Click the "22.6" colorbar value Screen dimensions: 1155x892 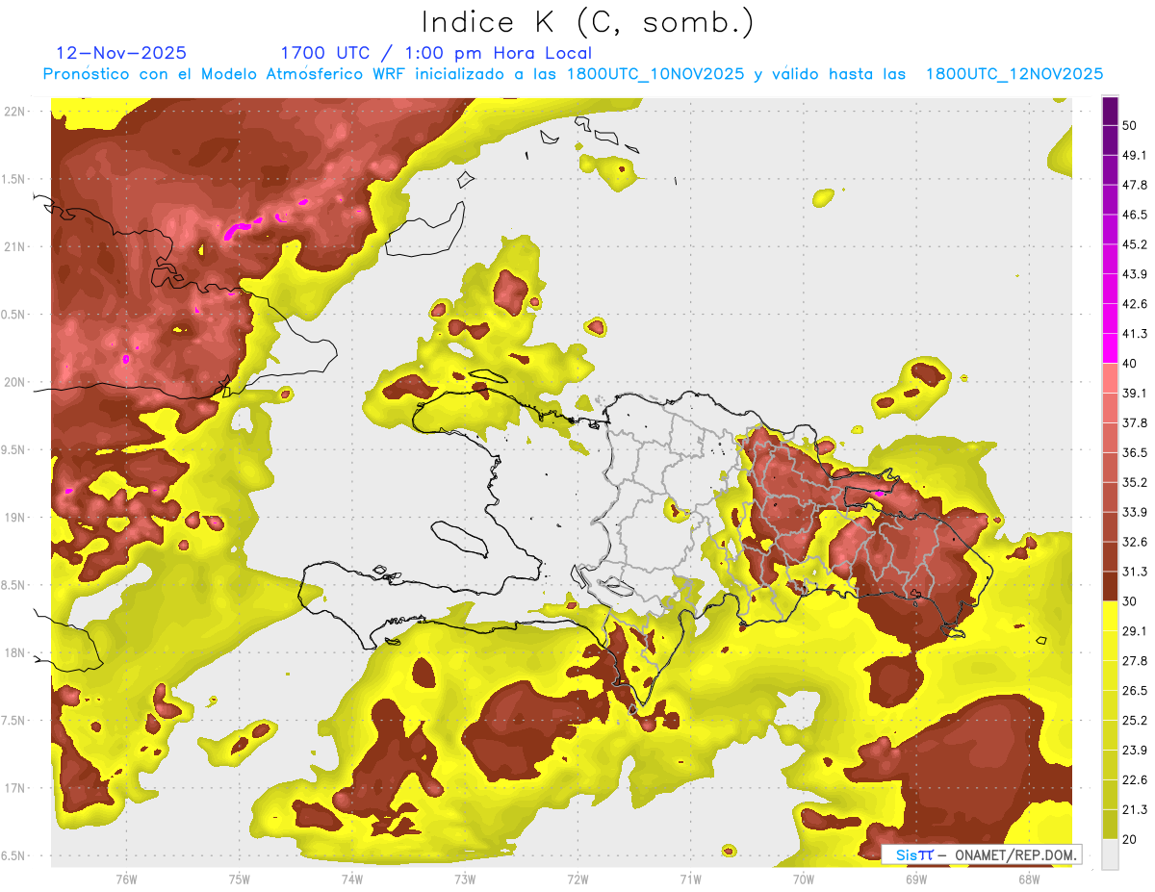pyautogui.click(x=1135, y=779)
